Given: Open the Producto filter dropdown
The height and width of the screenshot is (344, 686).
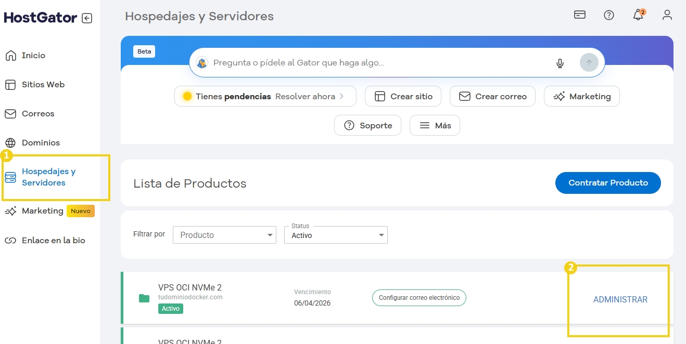Looking at the screenshot, I should coord(224,235).
